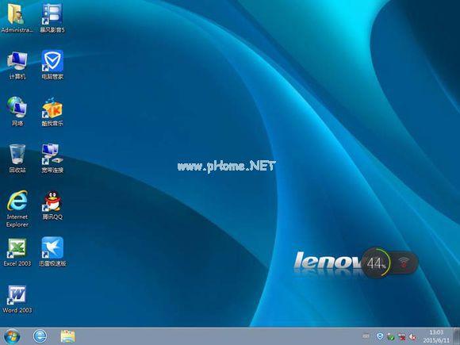Open the disconnected network tray icon
460x345 pixels.
tap(401, 337)
